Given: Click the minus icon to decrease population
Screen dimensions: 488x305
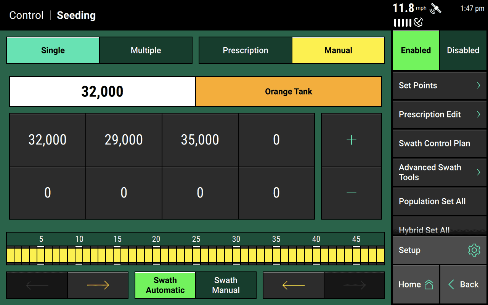Looking at the screenshot, I should [x=351, y=193].
